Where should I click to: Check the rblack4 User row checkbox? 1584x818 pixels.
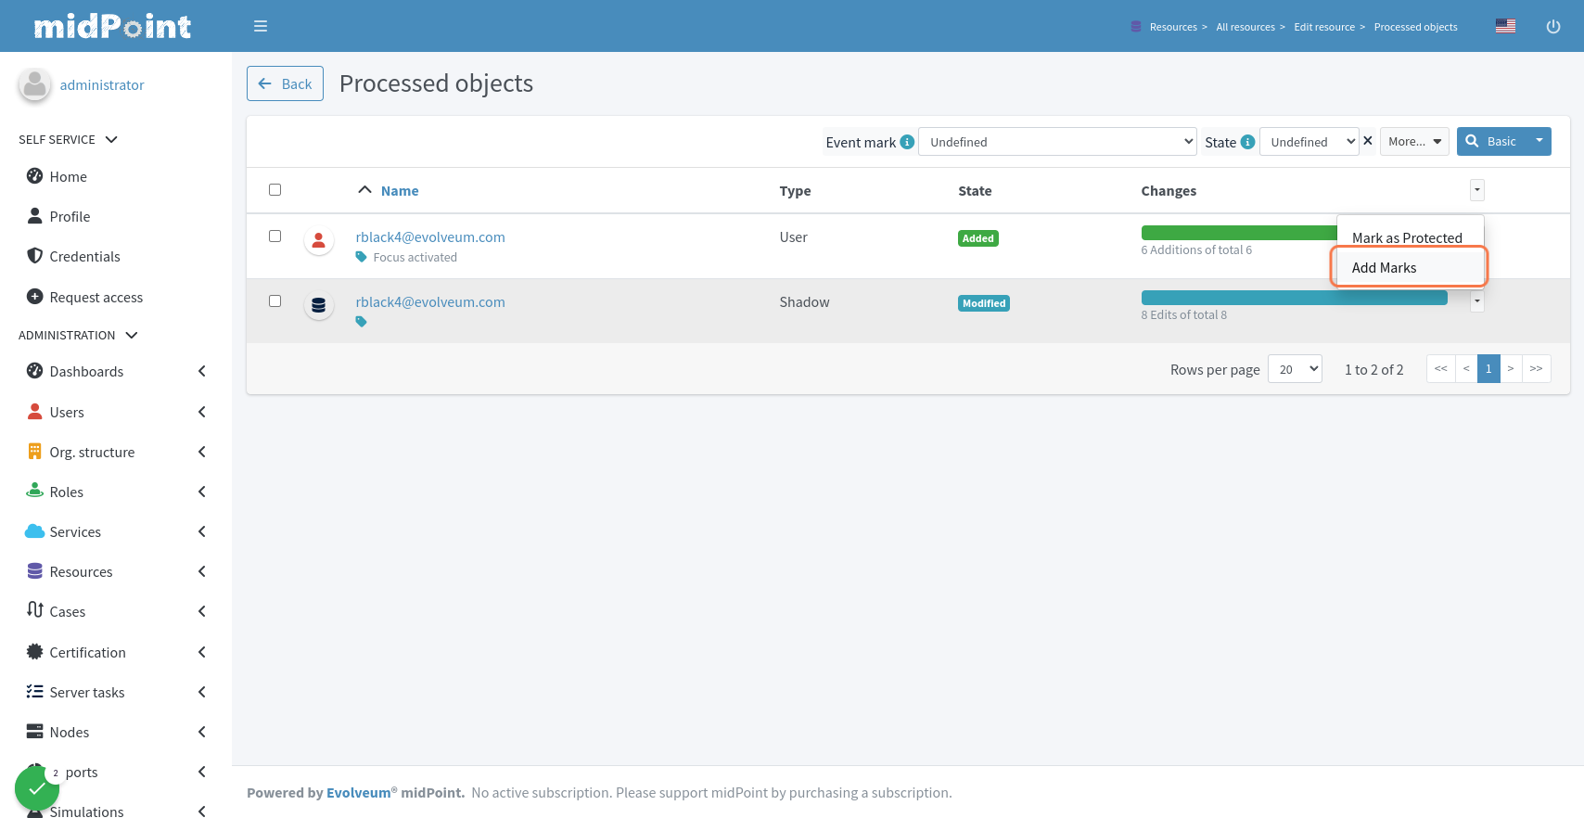(275, 236)
